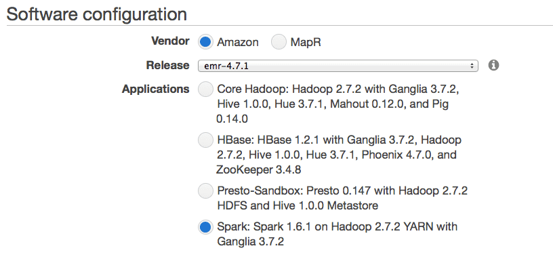Click the Spark 1.6.1 description text

(x=337, y=234)
